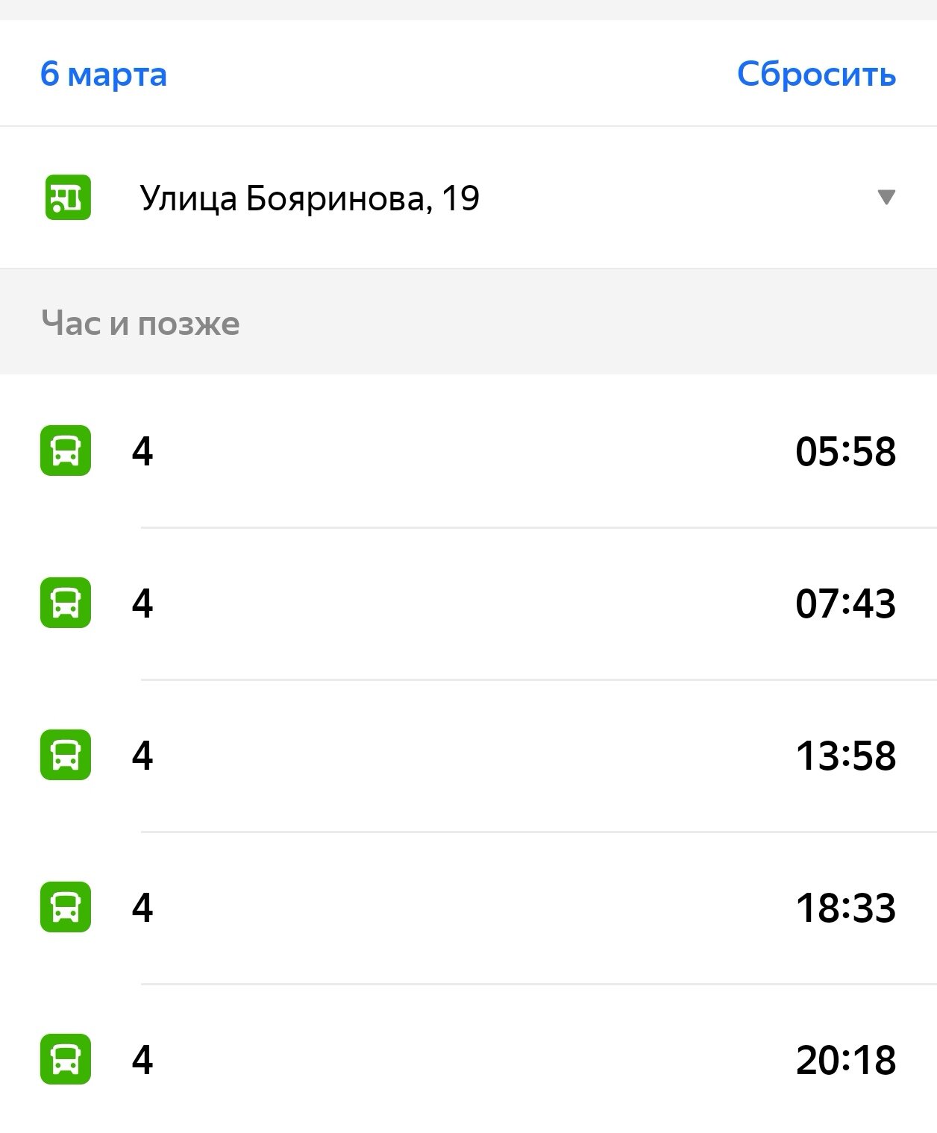The height and width of the screenshot is (1133, 937).
Task: Select route 4 in the 18:33 row
Action: (x=142, y=908)
